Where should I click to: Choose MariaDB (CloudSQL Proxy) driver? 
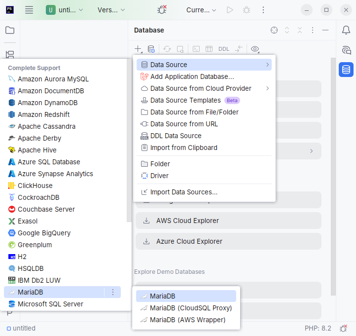tap(186, 308)
